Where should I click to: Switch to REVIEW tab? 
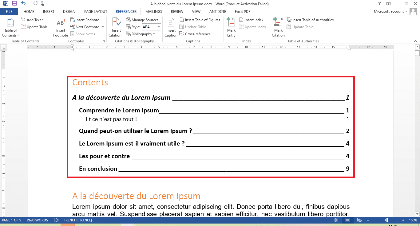177,12
